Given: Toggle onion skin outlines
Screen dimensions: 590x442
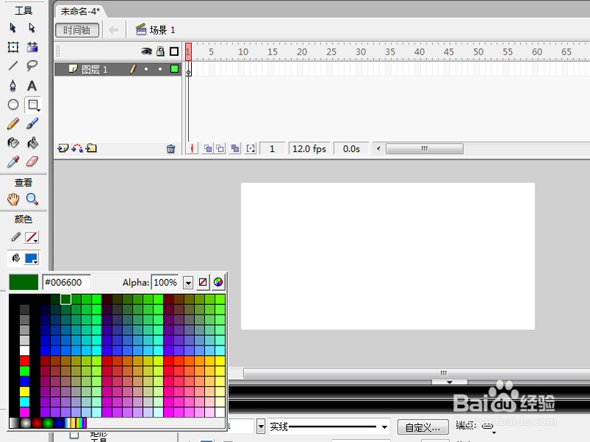Looking at the screenshot, I should [220, 149].
